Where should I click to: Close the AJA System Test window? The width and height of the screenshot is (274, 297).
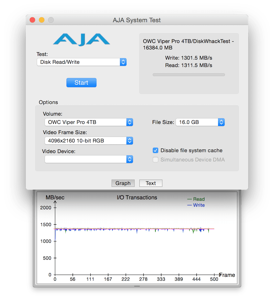click(32, 20)
